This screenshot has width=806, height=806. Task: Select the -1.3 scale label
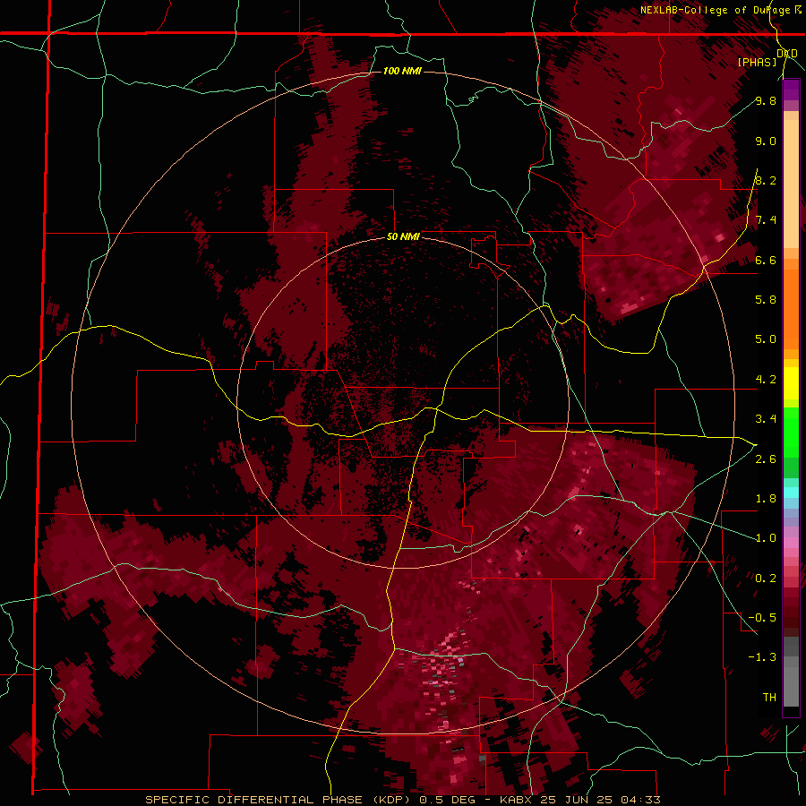762,657
